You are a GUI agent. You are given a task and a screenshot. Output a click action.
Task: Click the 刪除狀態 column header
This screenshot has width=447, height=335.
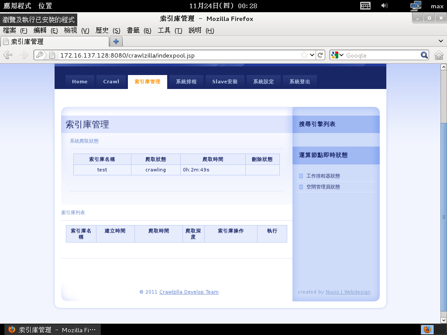coord(262,159)
